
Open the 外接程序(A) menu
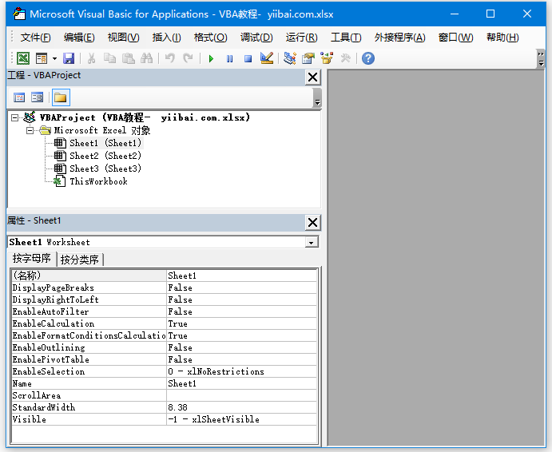click(x=399, y=38)
